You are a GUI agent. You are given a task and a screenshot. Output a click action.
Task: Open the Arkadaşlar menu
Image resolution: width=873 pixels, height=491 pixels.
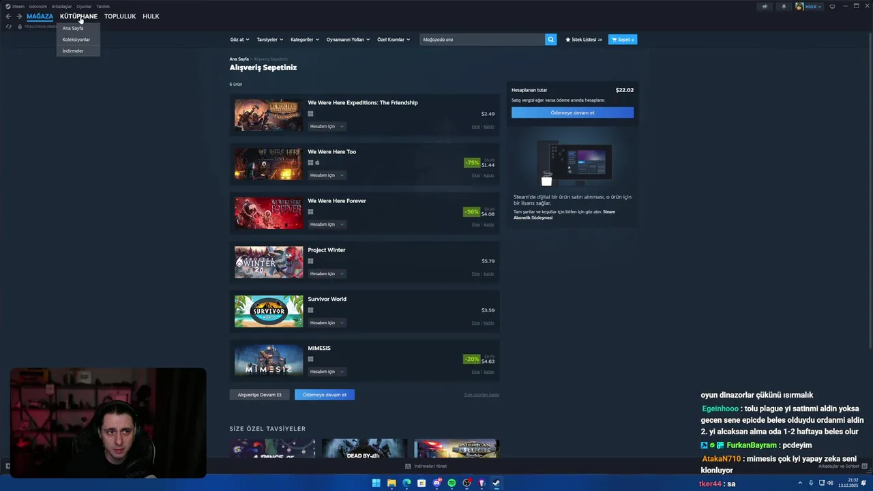pos(61,6)
